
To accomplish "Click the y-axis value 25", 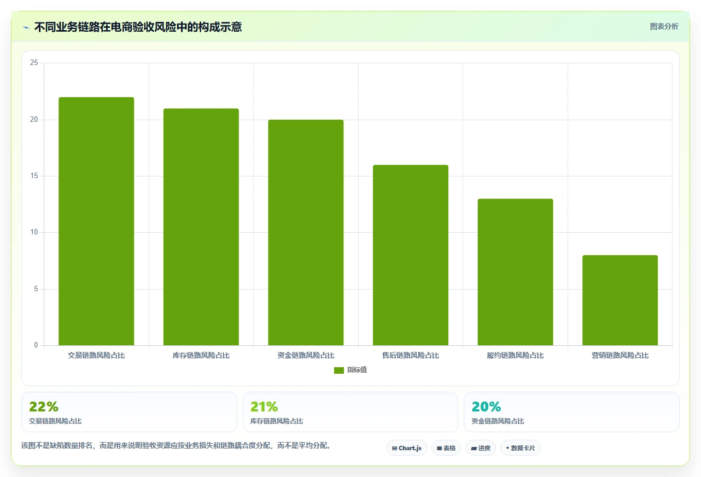I will point(34,63).
